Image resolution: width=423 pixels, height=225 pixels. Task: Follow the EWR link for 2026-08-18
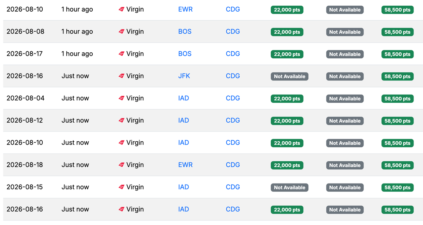click(185, 165)
